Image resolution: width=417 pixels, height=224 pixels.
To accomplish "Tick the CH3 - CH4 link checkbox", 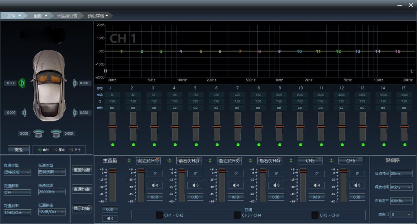I will click(237, 215).
